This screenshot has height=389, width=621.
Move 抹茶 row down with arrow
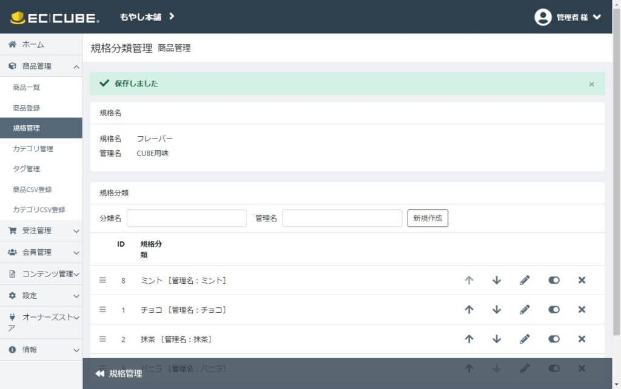pos(497,339)
